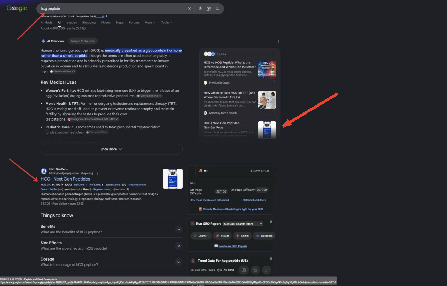
Task: Open the Google logo homepage link
Action: click(17, 8)
